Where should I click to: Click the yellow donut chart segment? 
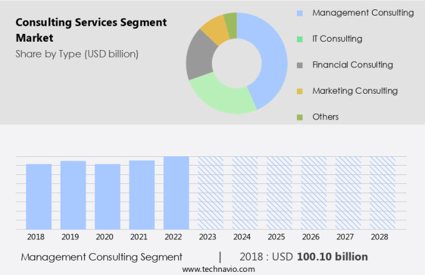(214, 29)
